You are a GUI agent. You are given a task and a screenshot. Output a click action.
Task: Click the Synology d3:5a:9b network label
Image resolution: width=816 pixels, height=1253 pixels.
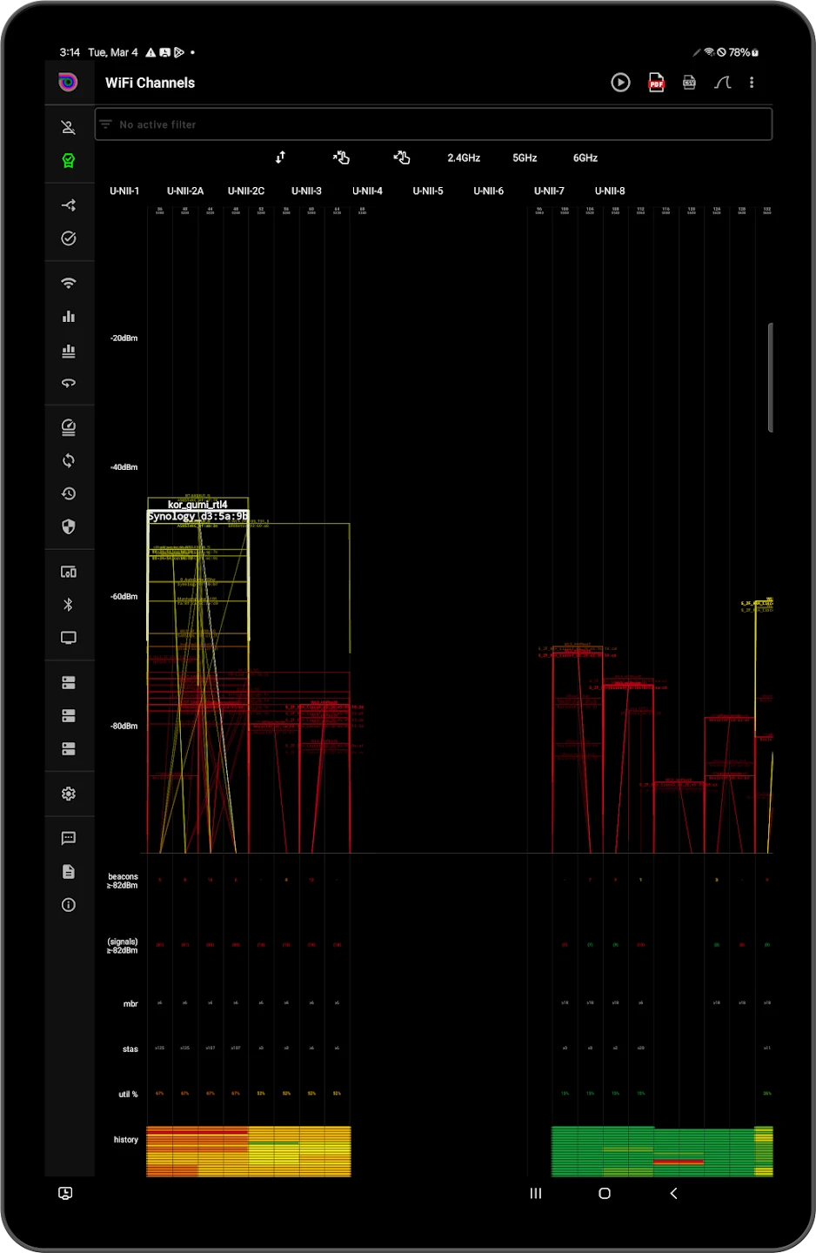tap(197, 516)
